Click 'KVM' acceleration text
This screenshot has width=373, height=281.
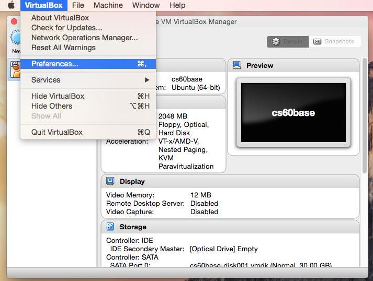click(166, 158)
